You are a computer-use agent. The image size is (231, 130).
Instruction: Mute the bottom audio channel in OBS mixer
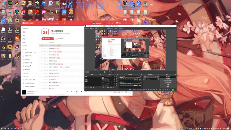pyautogui.click(x=137, y=86)
